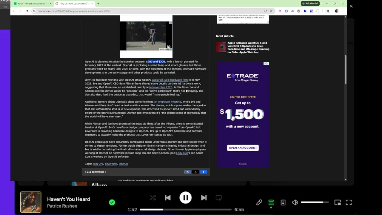Click the share icon beside X button

click(x=187, y=172)
